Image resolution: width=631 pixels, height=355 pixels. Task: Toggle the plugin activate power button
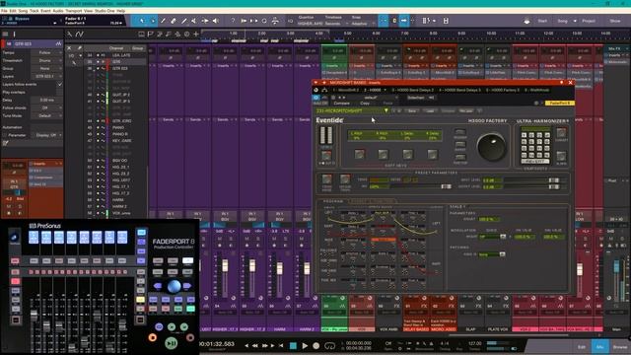(x=315, y=98)
